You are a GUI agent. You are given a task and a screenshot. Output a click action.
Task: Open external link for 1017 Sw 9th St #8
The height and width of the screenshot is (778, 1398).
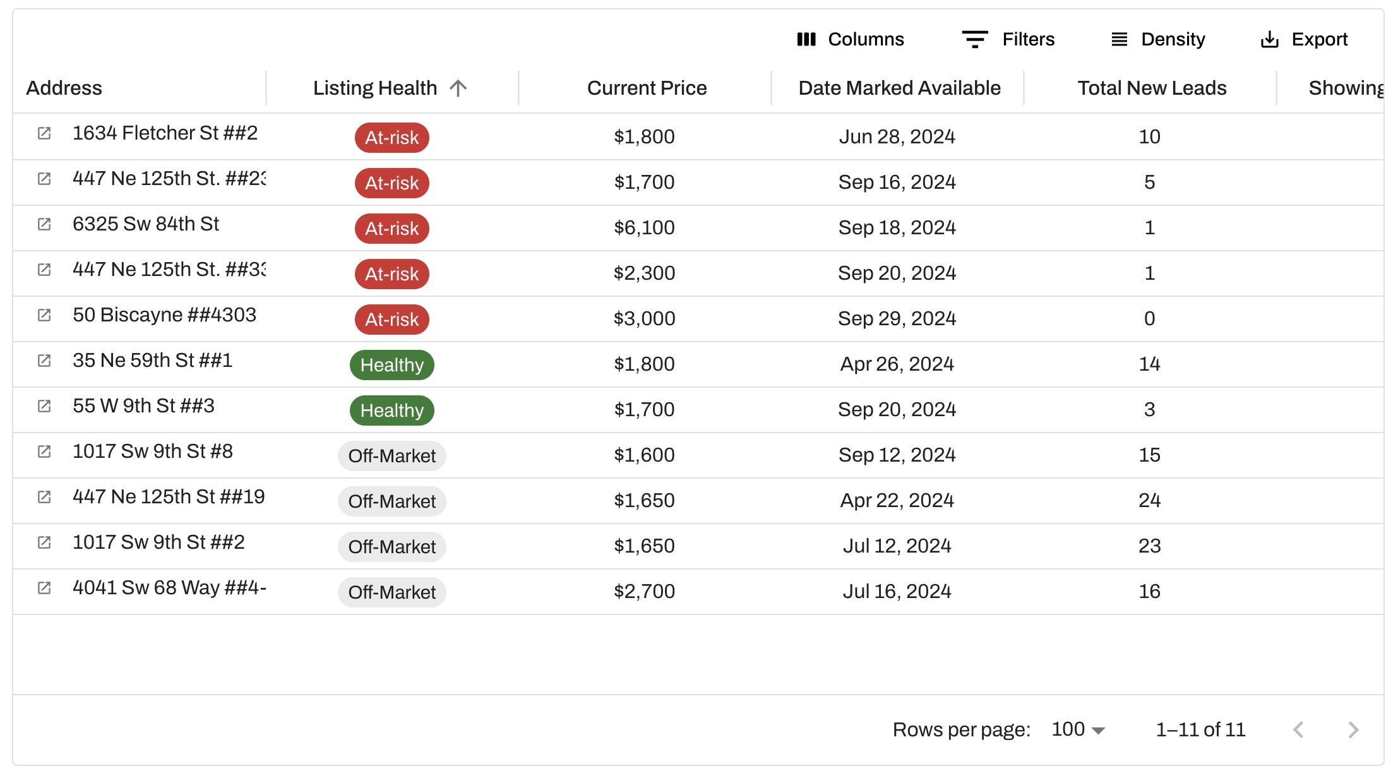coord(44,452)
